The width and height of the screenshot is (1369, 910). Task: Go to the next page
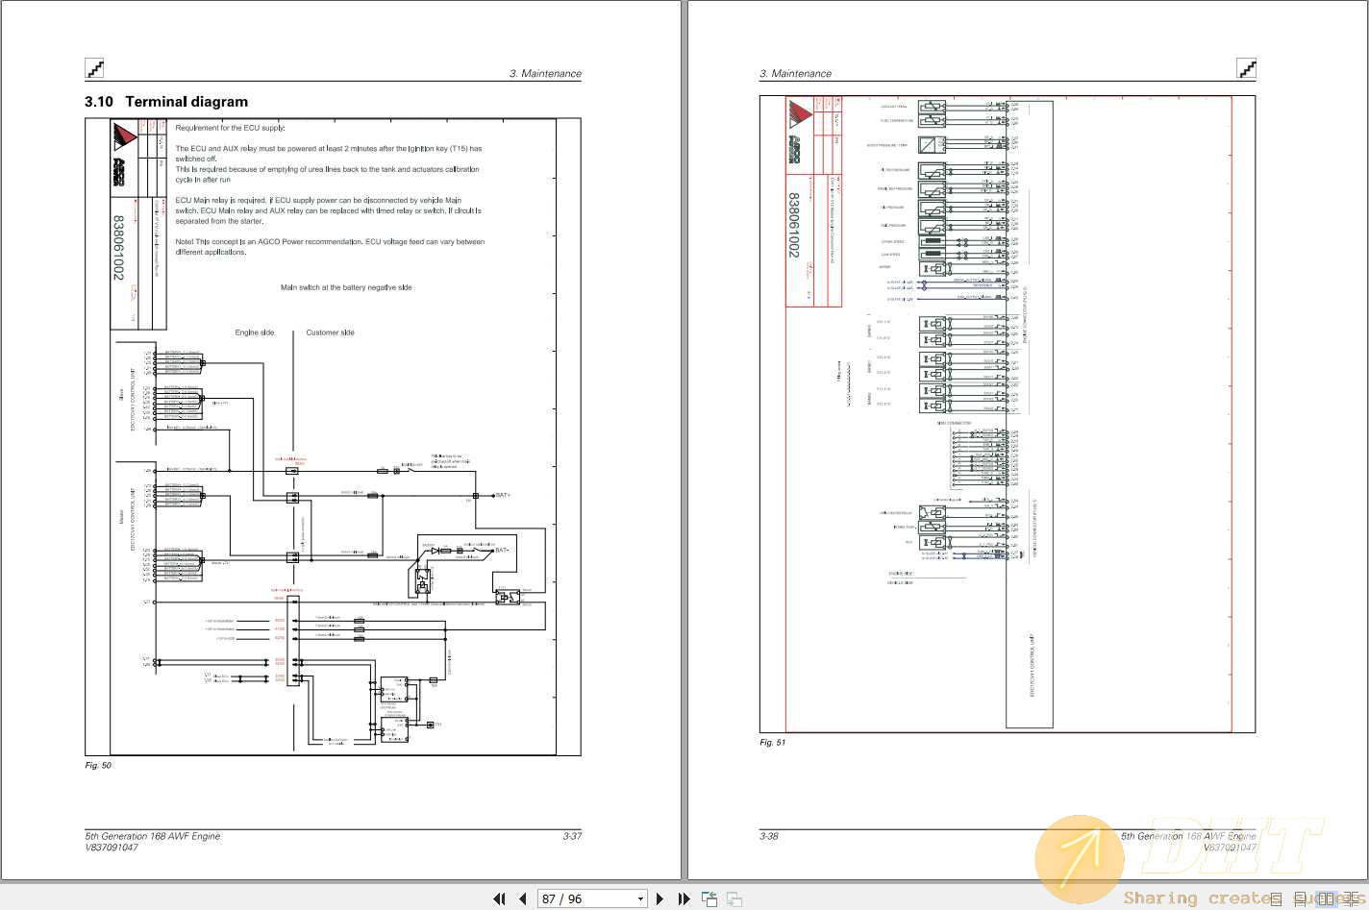tap(660, 899)
